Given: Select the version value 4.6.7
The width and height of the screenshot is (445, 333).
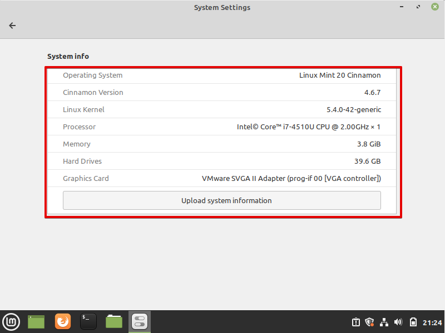Looking at the screenshot, I should [372, 93].
